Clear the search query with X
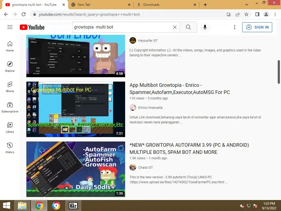Image resolution: width=281 pixels, height=211 pixels. pos(175,27)
